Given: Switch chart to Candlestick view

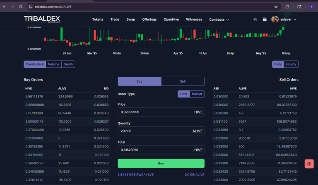Looking at the screenshot, I should click(x=35, y=64).
